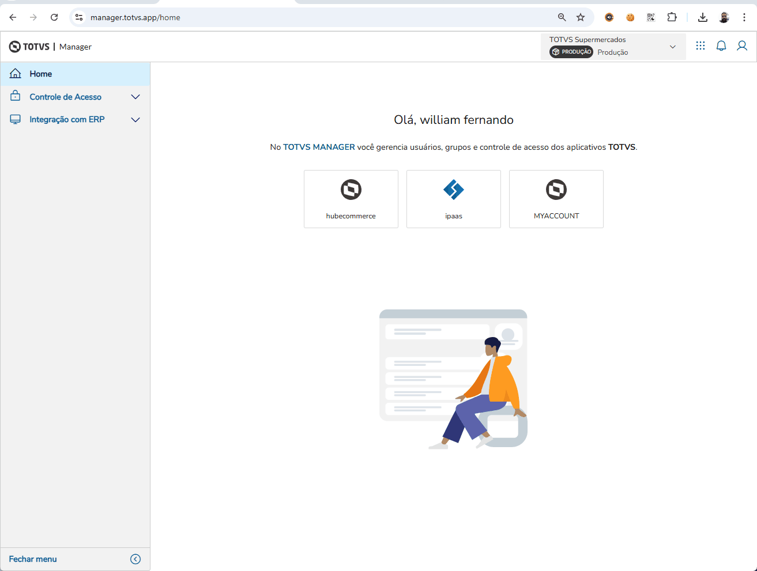This screenshot has width=757, height=571.
Task: Click the hubecommerce TOTVS logo icon
Action: (x=351, y=190)
